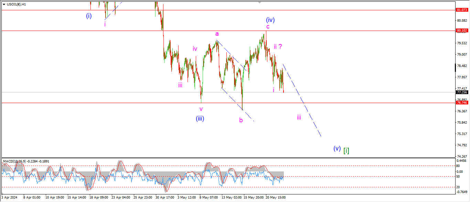Open the USOIL chart symbol dropdown arrow
The image size is (470, 202).
[x=4, y=4]
